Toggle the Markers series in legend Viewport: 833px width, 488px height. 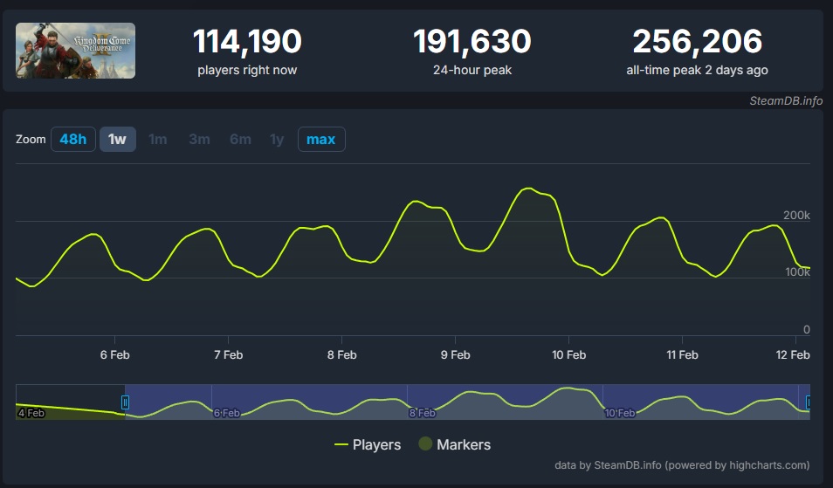pyautogui.click(x=455, y=444)
